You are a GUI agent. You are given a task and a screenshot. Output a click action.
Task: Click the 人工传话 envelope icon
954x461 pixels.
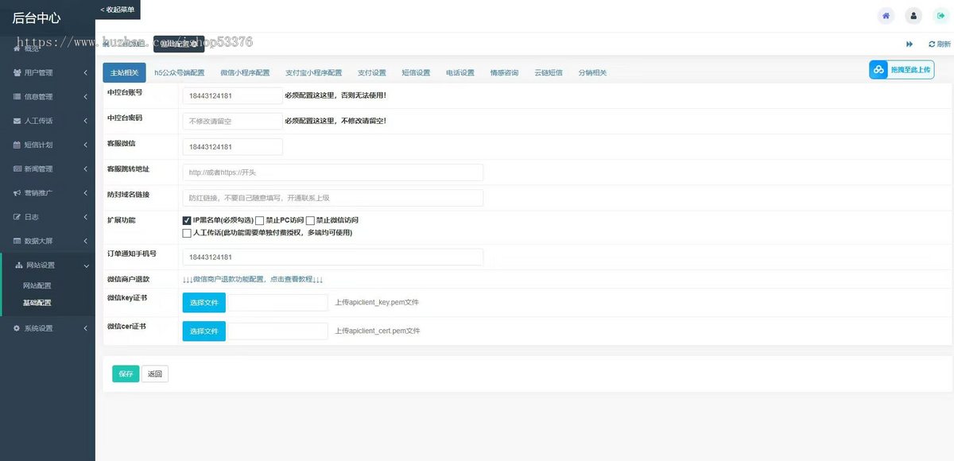point(17,121)
